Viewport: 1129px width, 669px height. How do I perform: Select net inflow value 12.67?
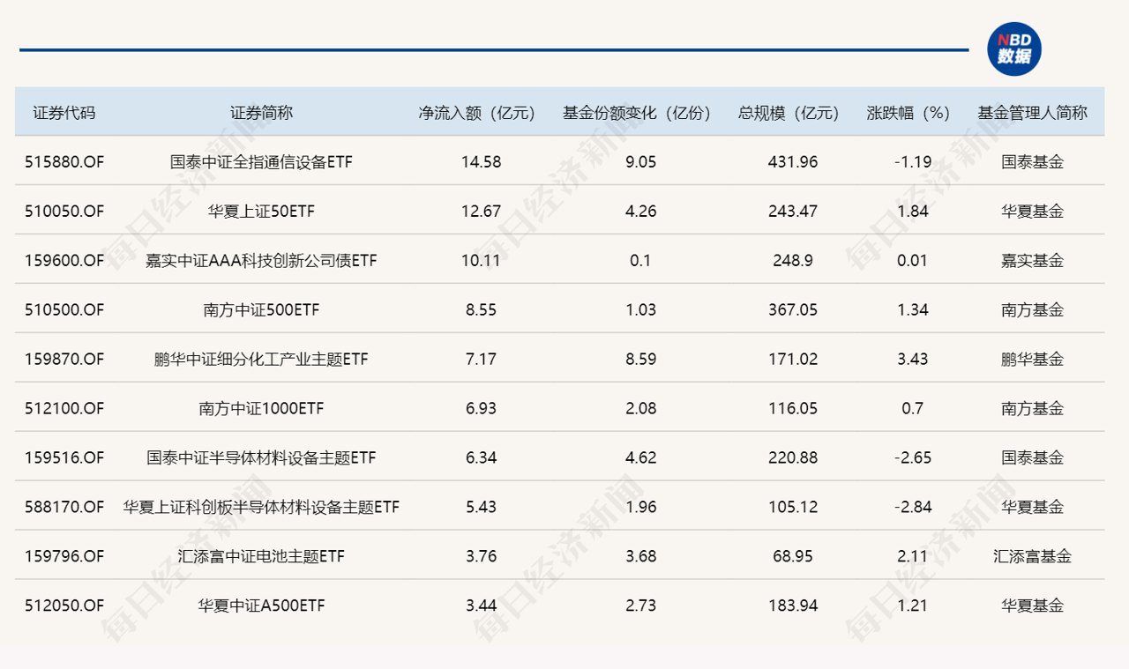[x=481, y=212]
